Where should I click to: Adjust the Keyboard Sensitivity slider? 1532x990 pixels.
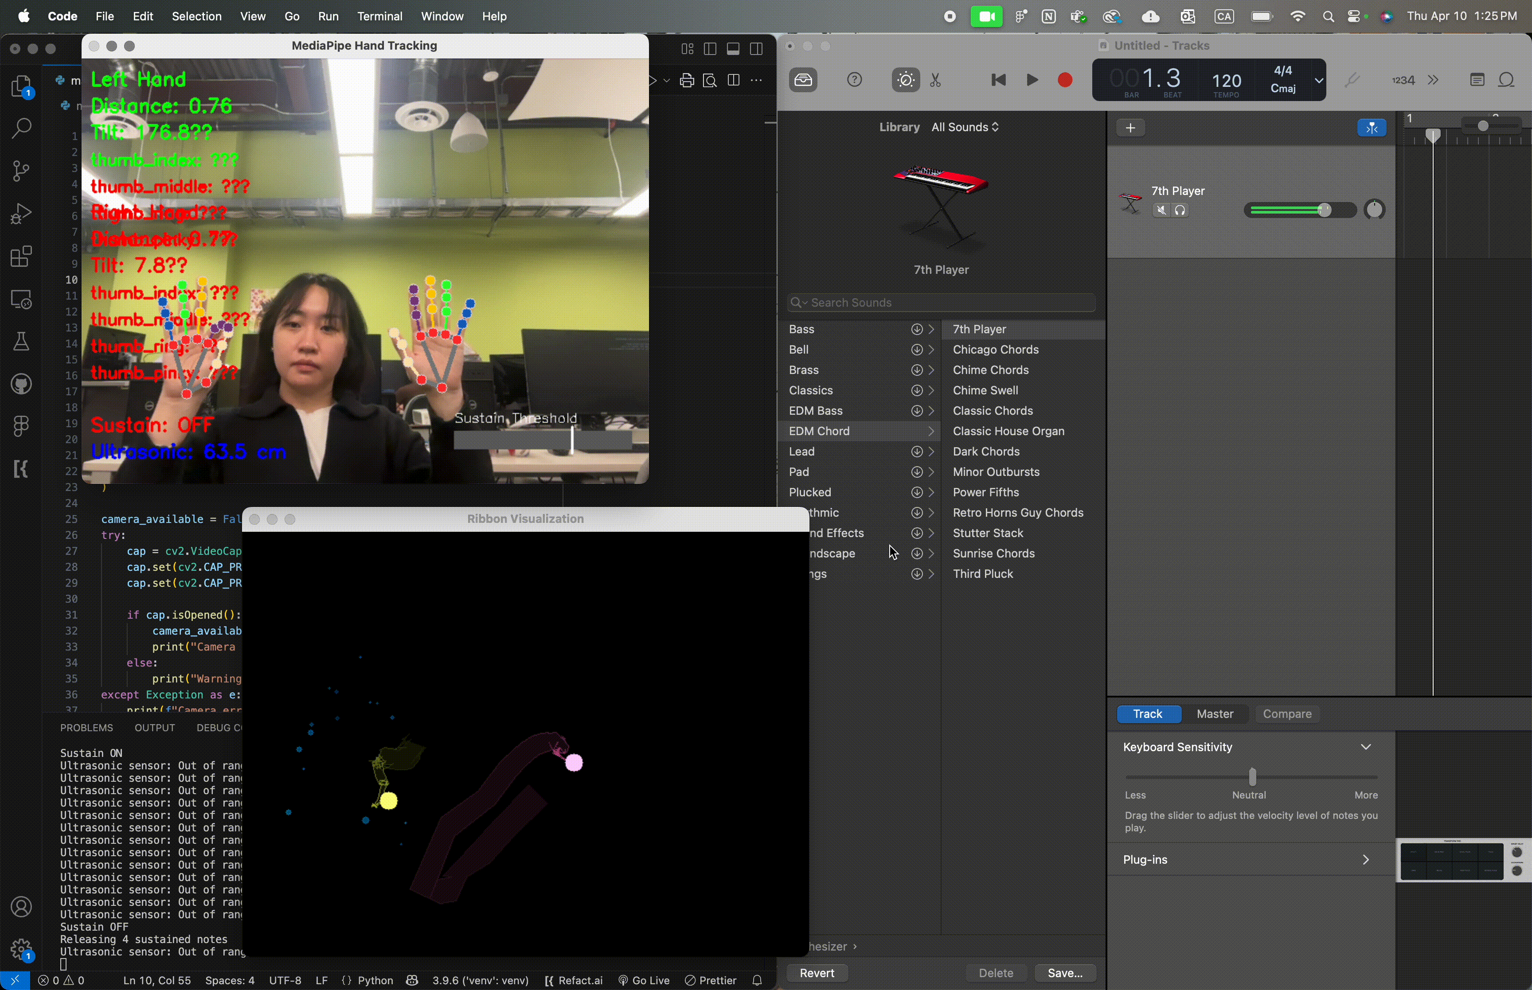point(1252,777)
